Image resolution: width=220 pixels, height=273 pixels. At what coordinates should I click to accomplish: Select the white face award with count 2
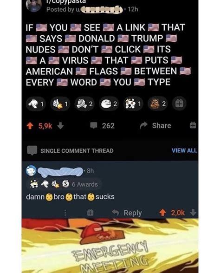click(109, 104)
